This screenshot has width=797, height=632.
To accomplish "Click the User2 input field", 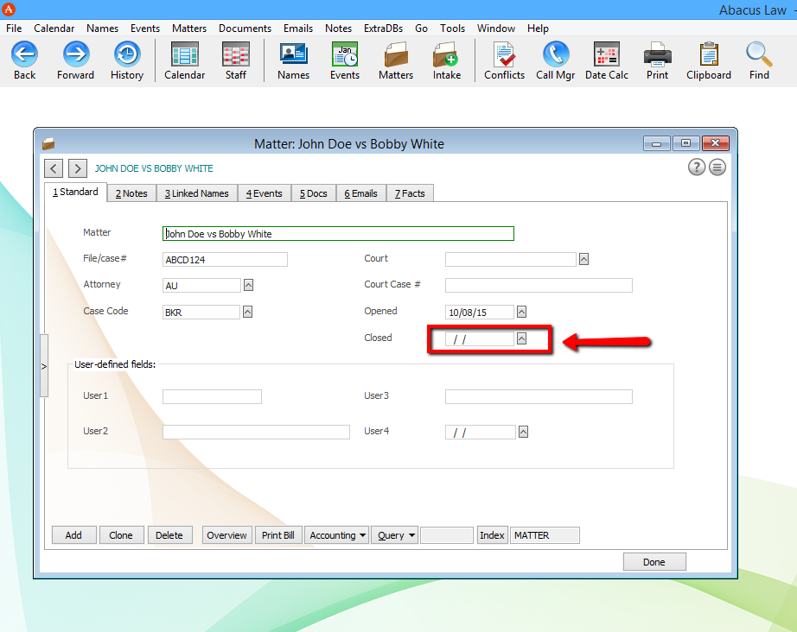I will (x=256, y=432).
